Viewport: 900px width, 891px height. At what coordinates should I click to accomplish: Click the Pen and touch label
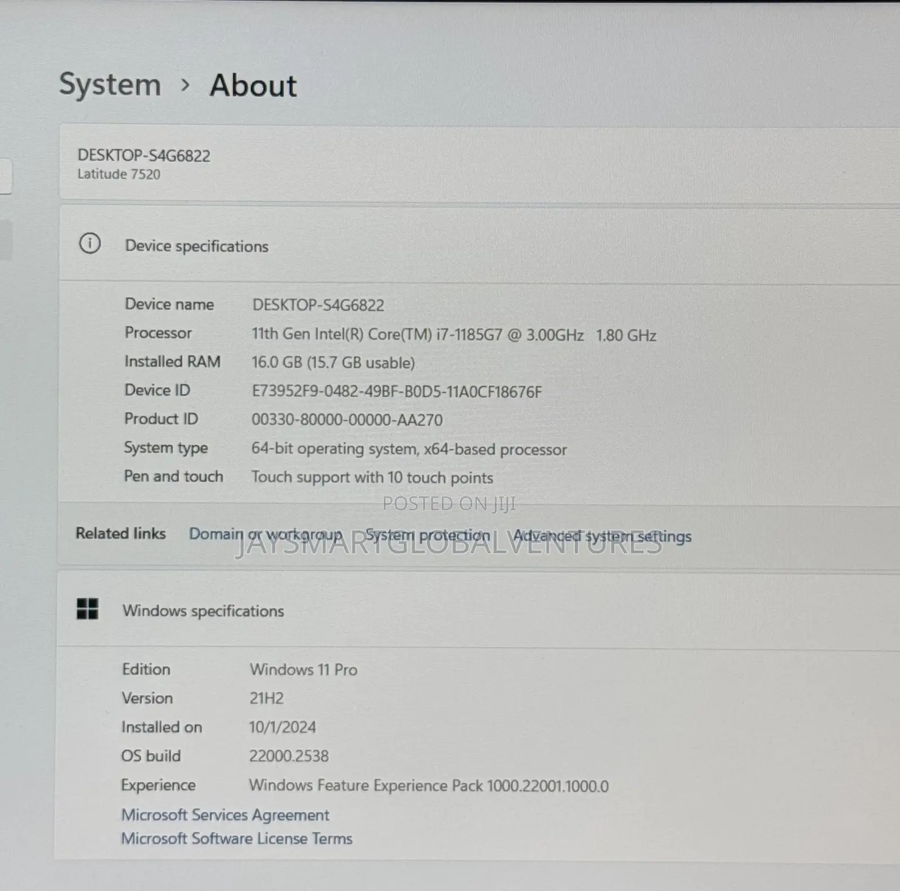[x=173, y=476]
